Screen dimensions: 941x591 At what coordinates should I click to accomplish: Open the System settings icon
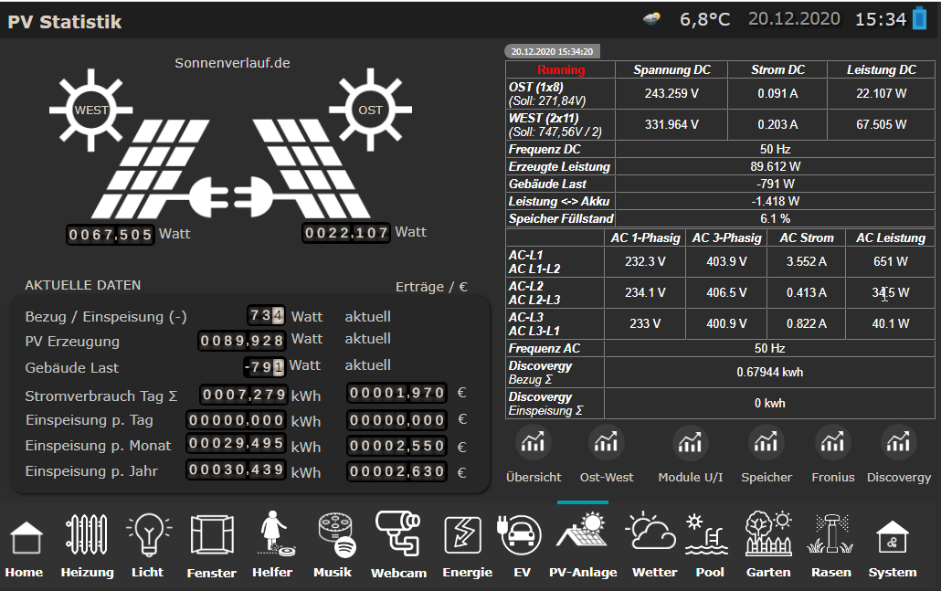[892, 536]
